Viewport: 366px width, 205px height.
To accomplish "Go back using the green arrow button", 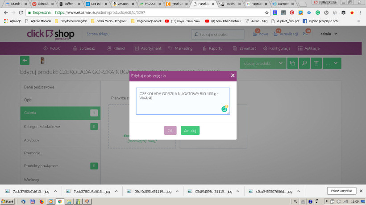I will click(25, 60).
